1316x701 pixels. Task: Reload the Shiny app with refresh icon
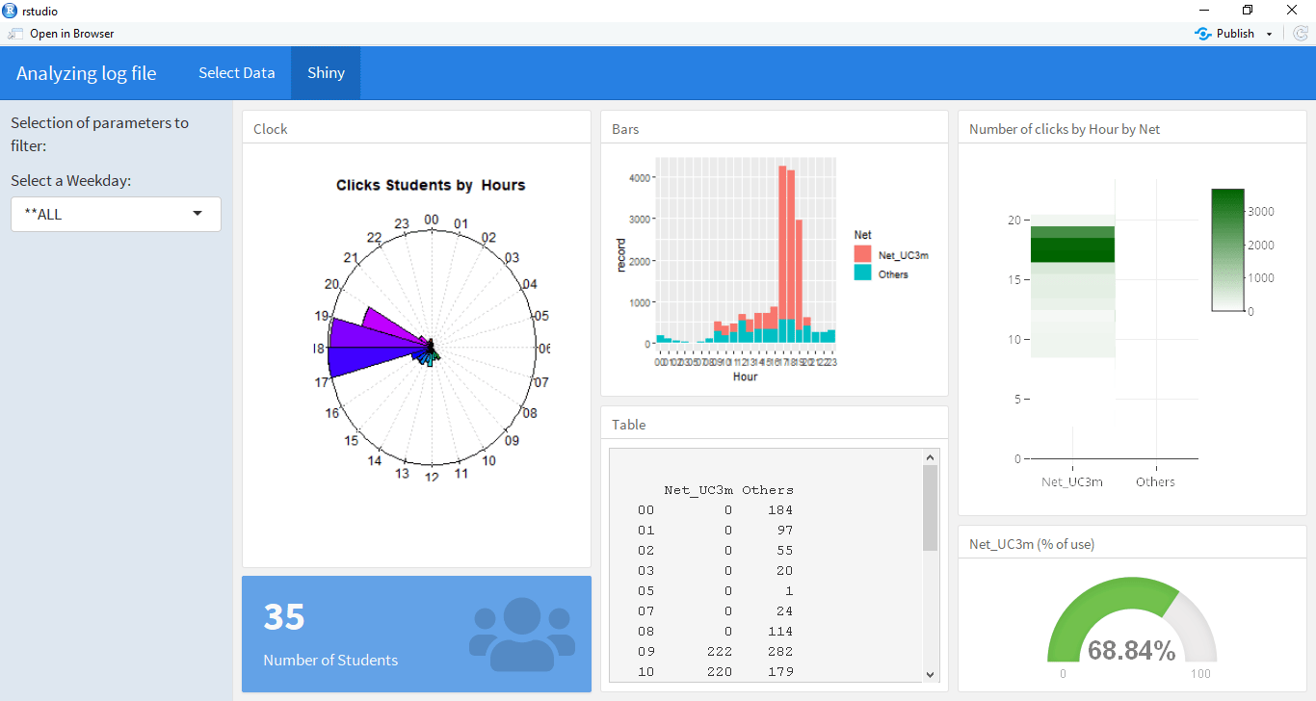coord(1301,33)
